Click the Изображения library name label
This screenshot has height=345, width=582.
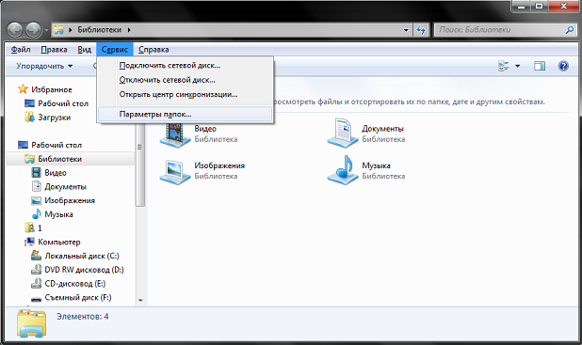(x=219, y=165)
